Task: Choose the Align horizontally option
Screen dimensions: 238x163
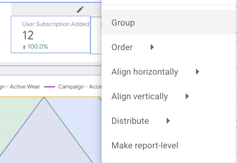Action: click(145, 72)
